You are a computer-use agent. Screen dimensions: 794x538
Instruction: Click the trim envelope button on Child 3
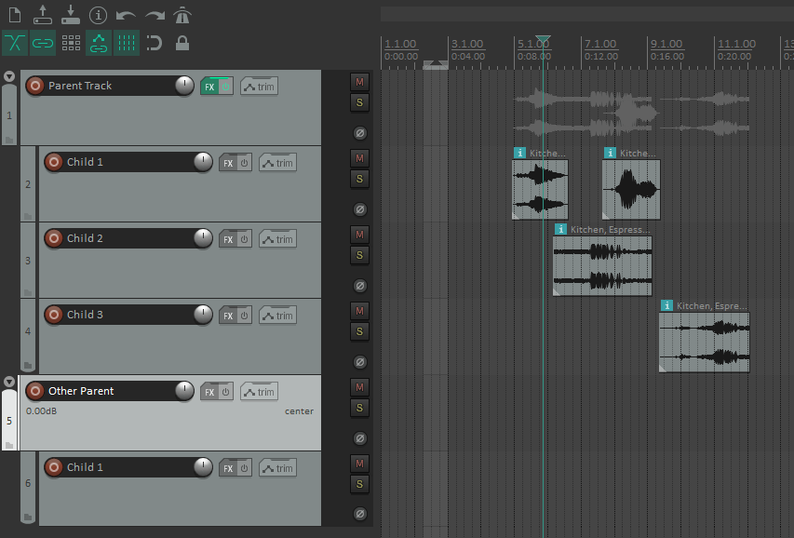(x=277, y=315)
